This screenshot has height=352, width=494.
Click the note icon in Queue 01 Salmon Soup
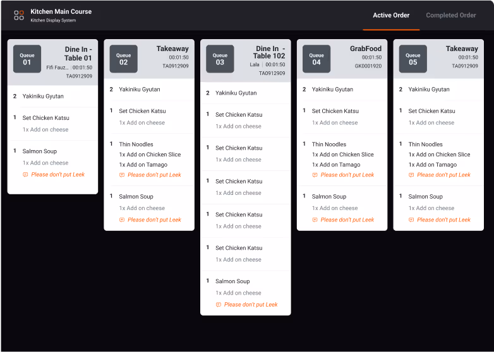(25, 175)
